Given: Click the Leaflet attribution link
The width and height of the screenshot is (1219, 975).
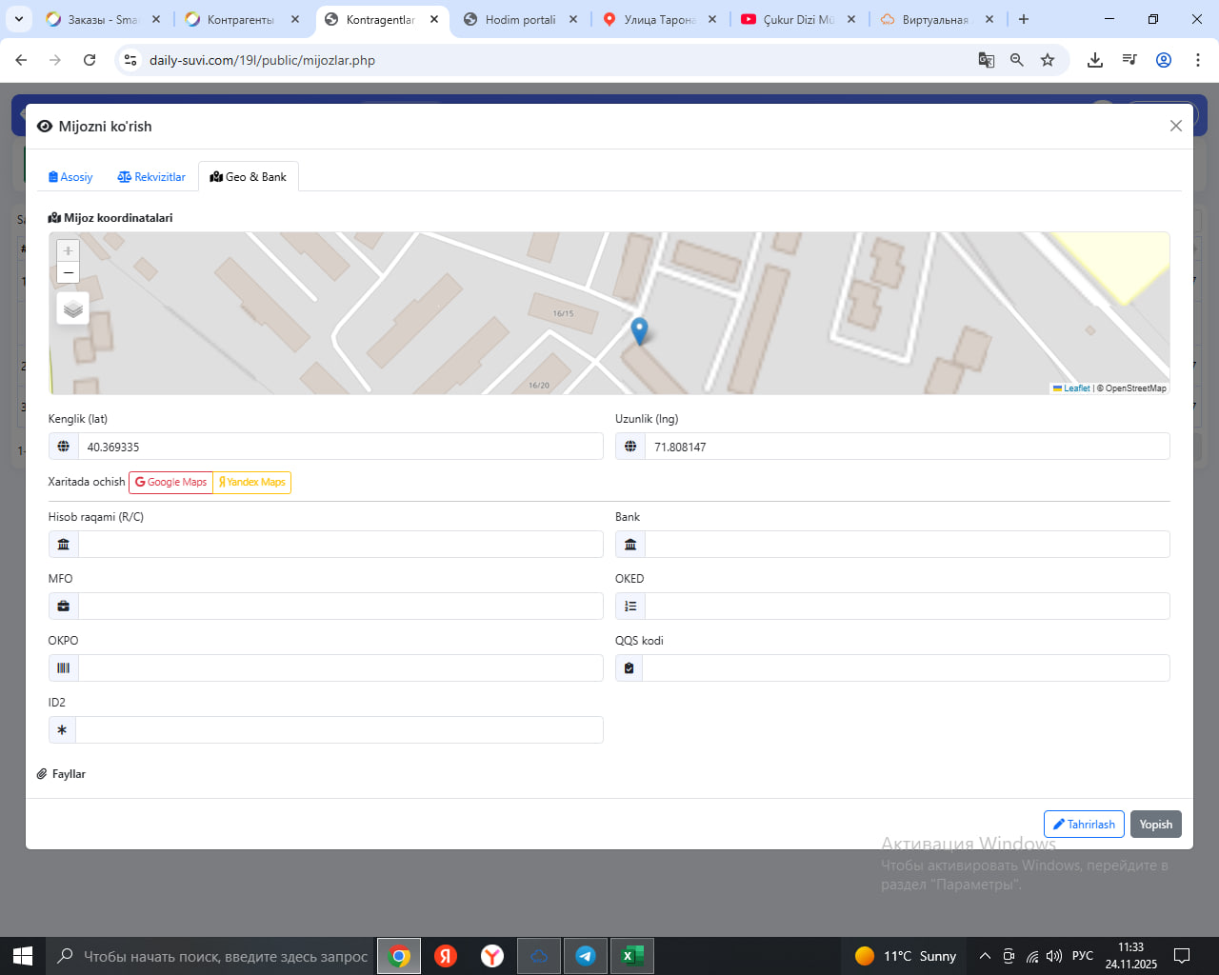Looking at the screenshot, I should point(1076,388).
